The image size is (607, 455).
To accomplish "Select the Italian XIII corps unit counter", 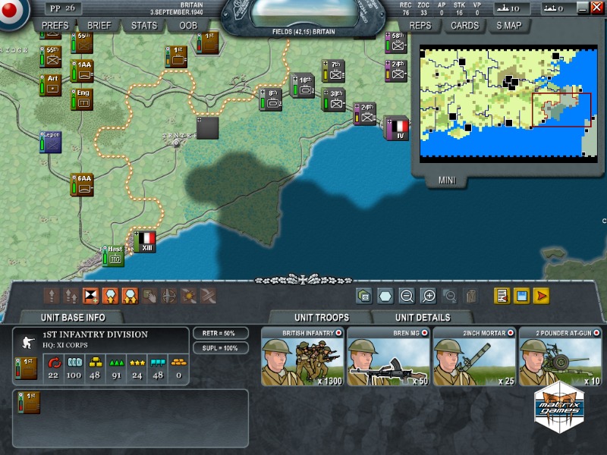I will pos(145,242).
